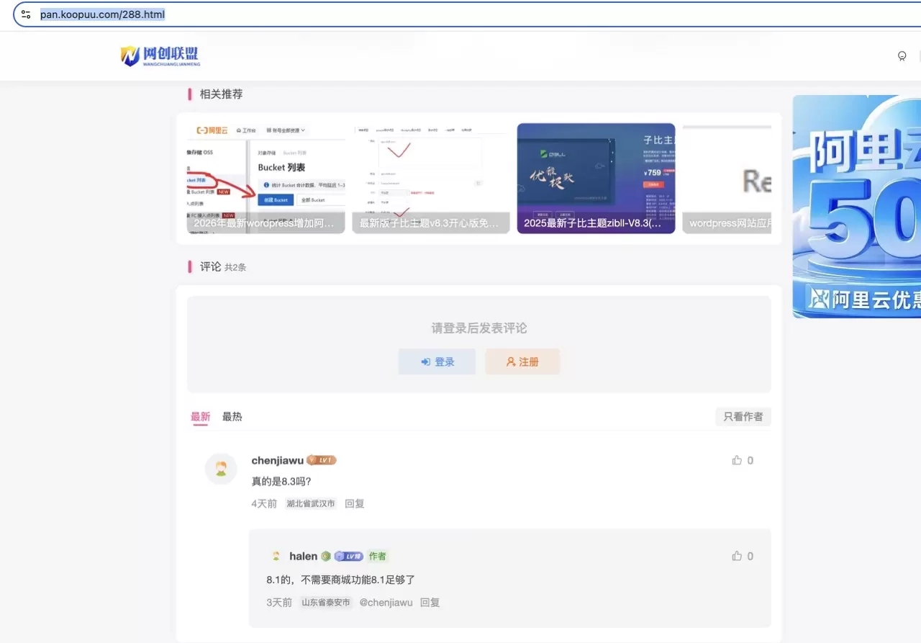
Task: Click halen's green verified badge icon
Action: [326, 557]
